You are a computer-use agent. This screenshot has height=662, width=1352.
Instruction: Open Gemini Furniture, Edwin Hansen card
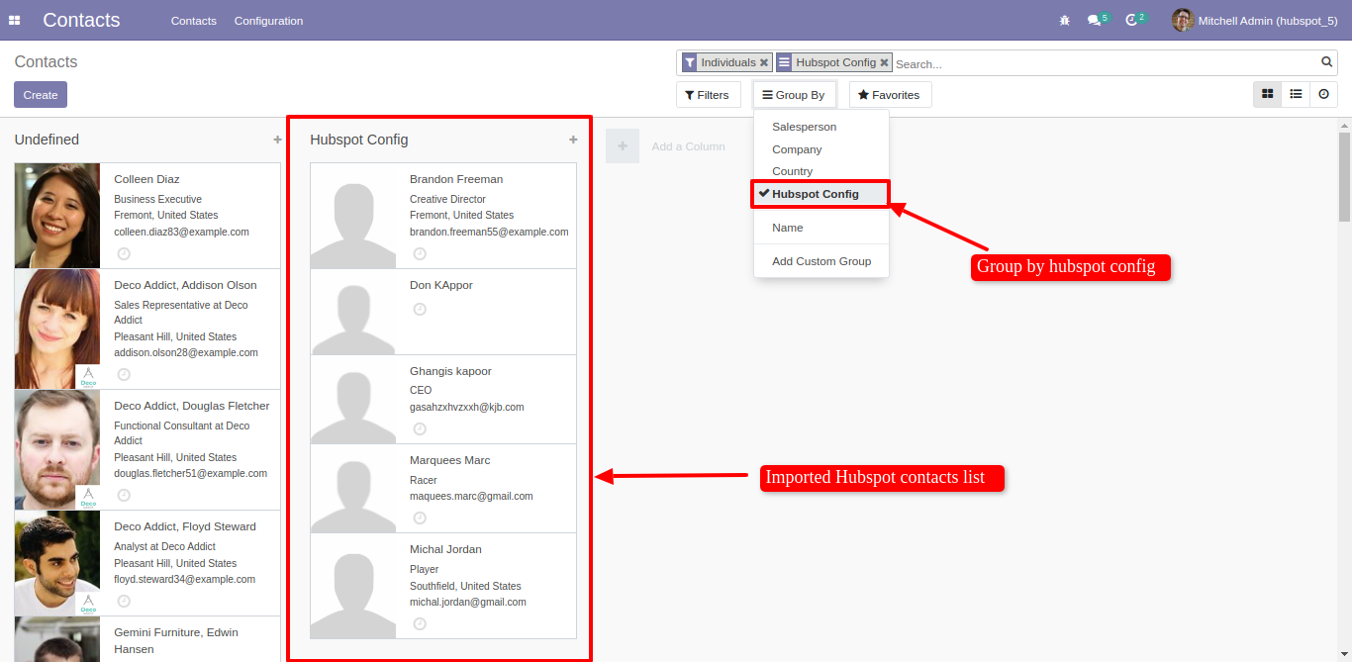pyautogui.click(x=147, y=639)
